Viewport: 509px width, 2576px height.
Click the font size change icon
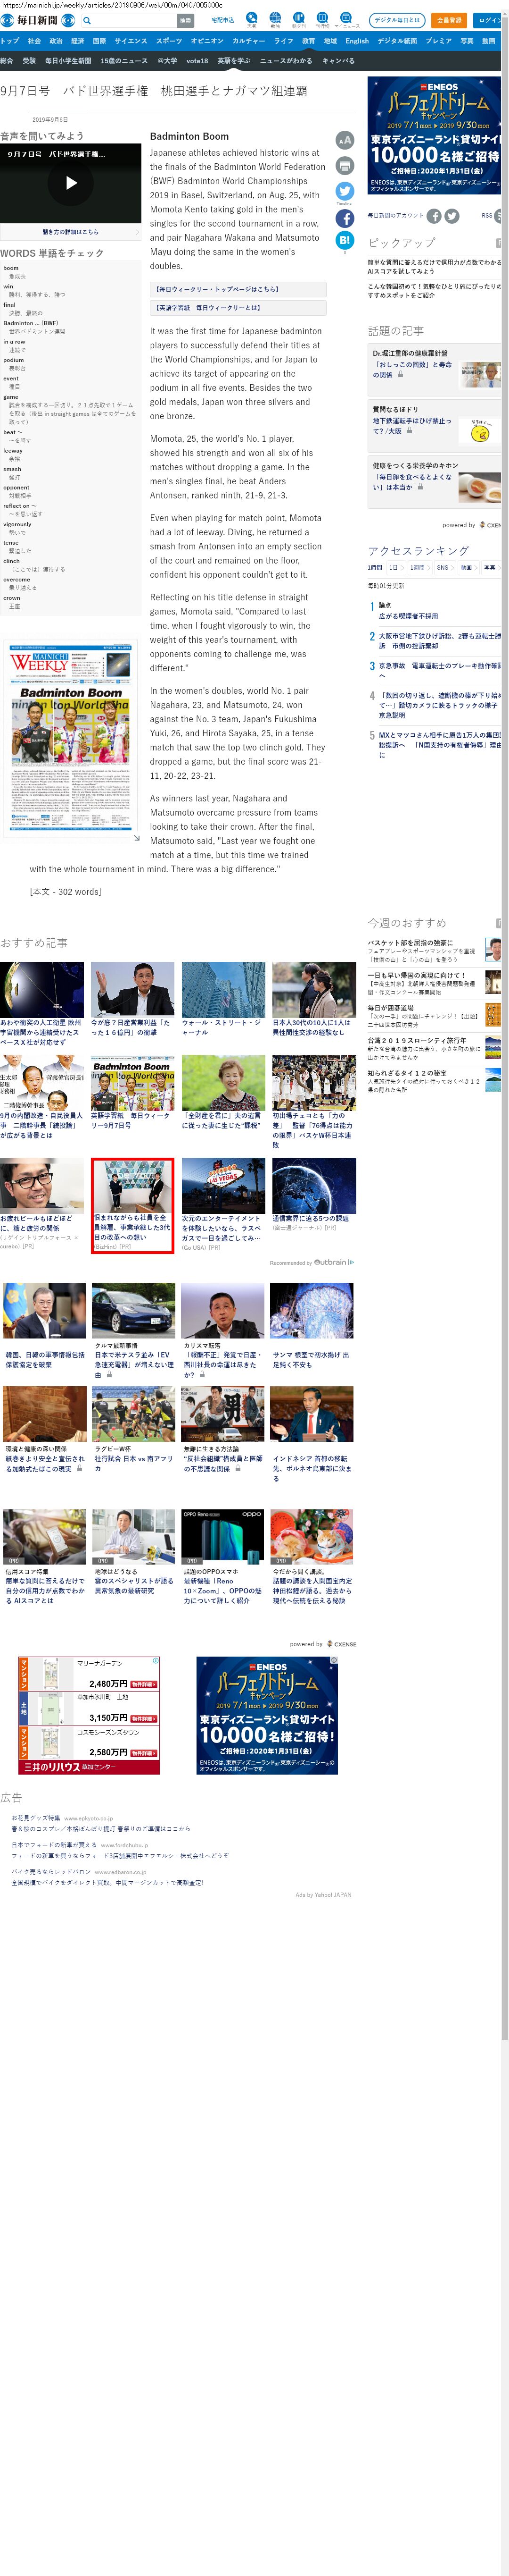[x=345, y=140]
